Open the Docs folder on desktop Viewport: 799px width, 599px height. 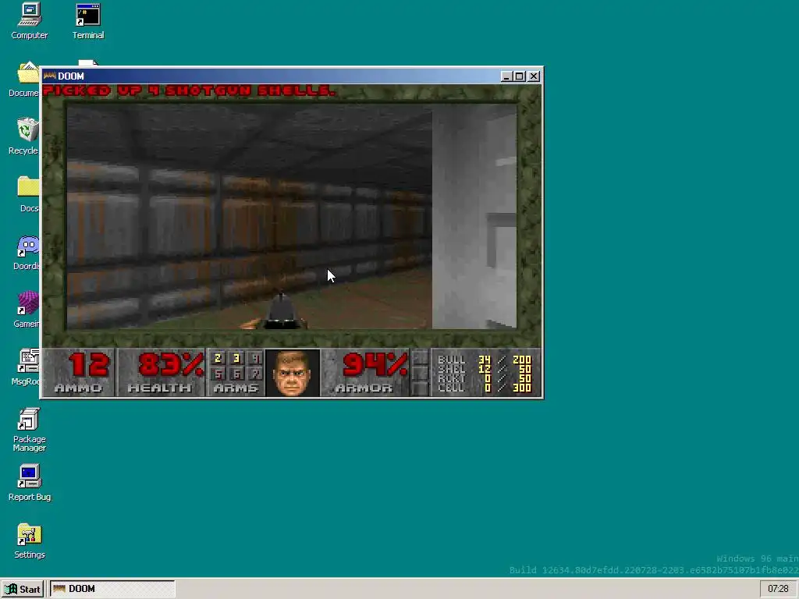(x=29, y=194)
